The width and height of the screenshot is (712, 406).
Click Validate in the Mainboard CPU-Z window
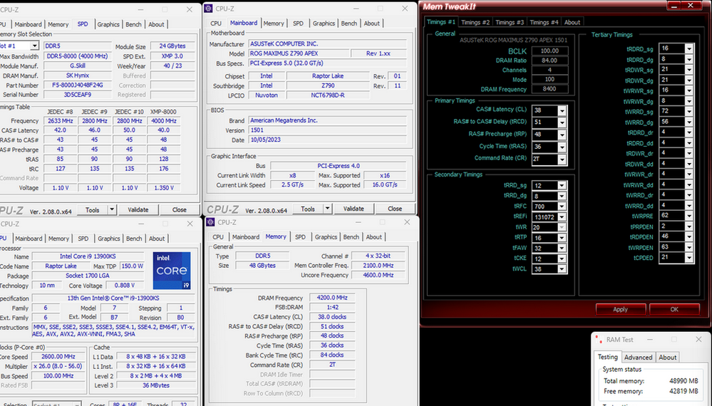coord(354,209)
